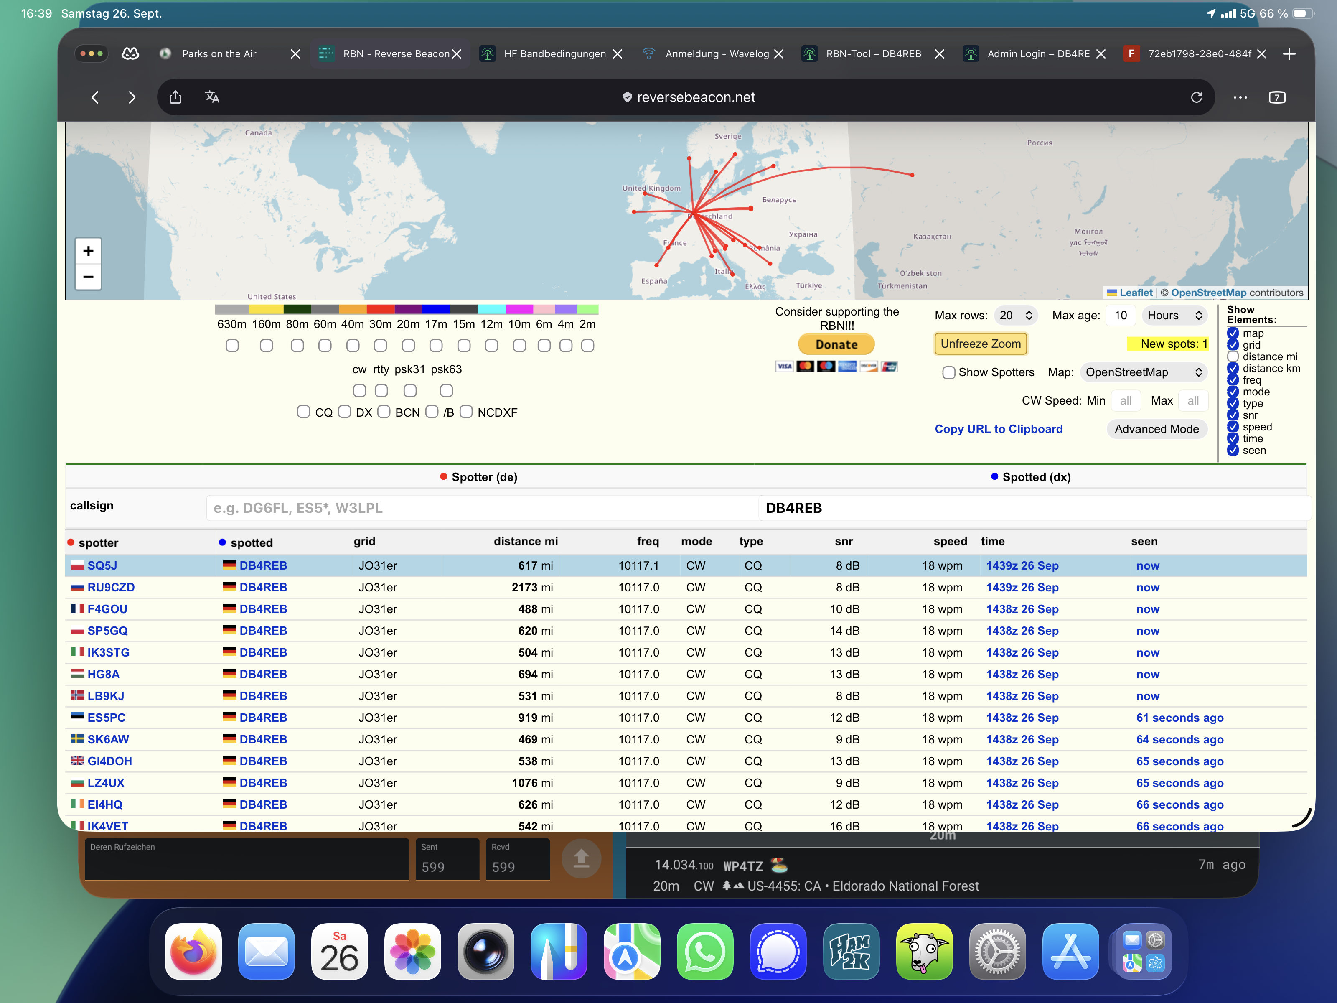Switch to the HF Bandbedingungen tab
This screenshot has width=1337, height=1003.
[555, 54]
